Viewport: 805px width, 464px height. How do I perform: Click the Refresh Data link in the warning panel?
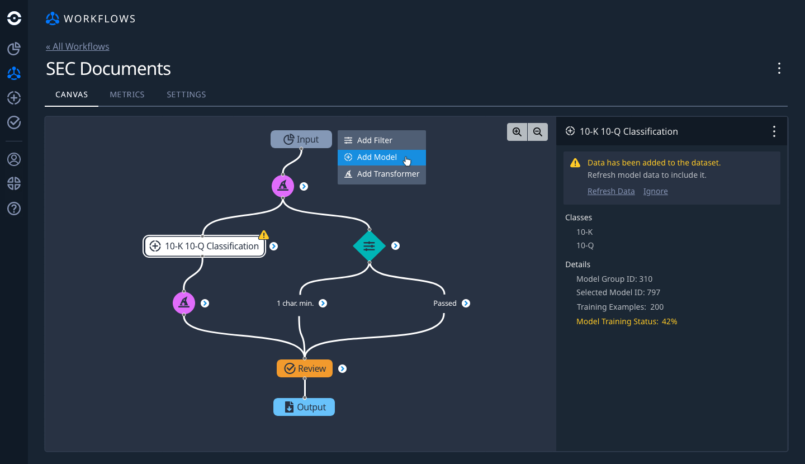(x=611, y=191)
